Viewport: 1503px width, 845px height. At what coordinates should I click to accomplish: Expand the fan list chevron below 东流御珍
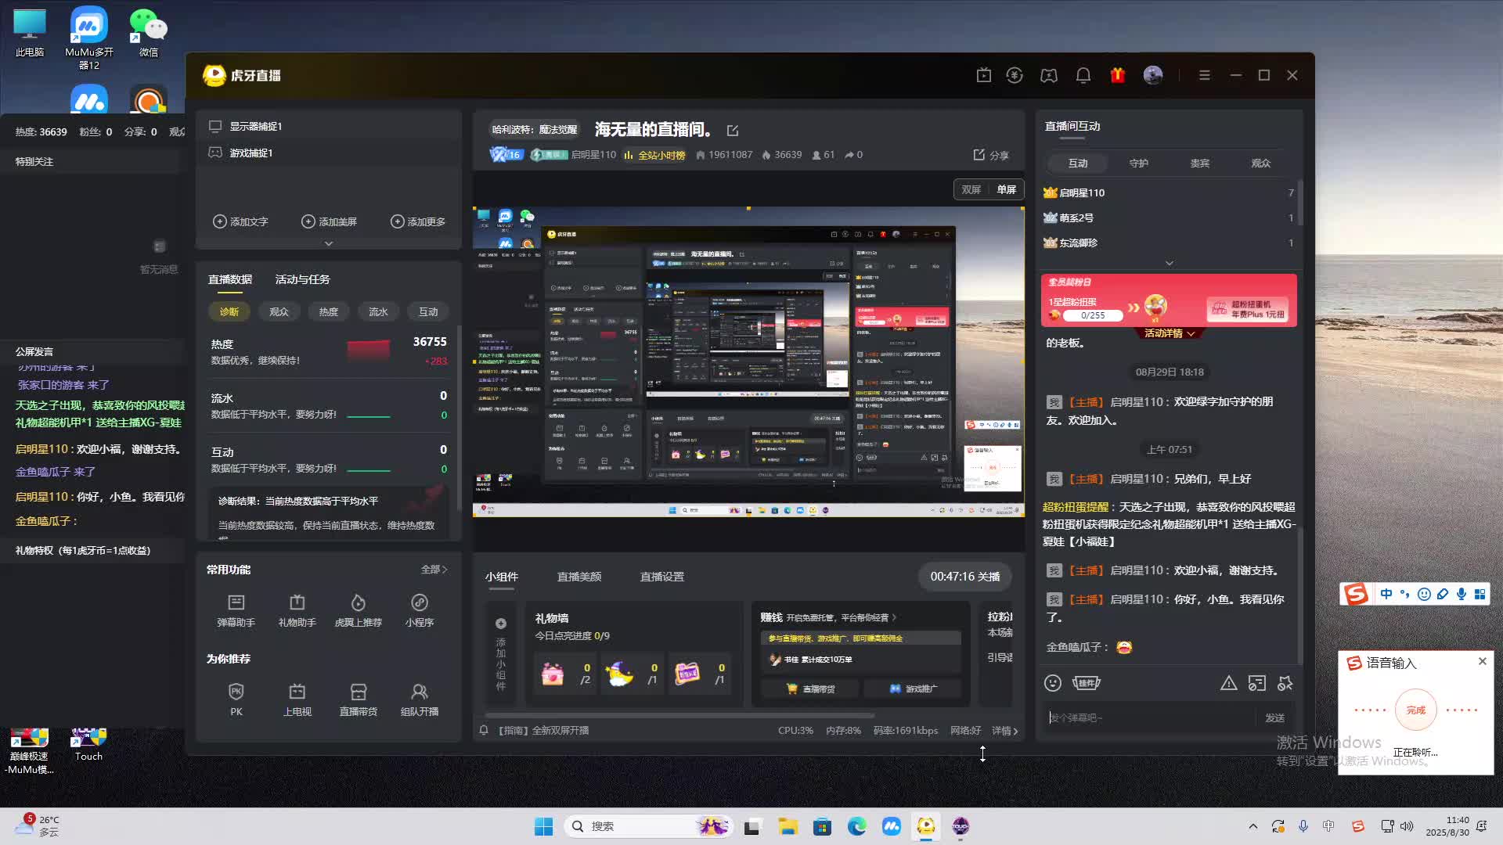click(x=1169, y=264)
